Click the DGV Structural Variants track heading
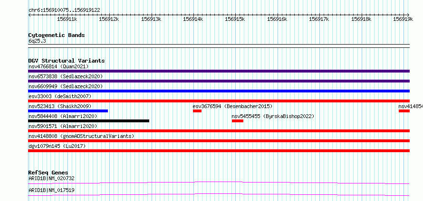Viewport: 423px width, 201px height. click(x=67, y=61)
